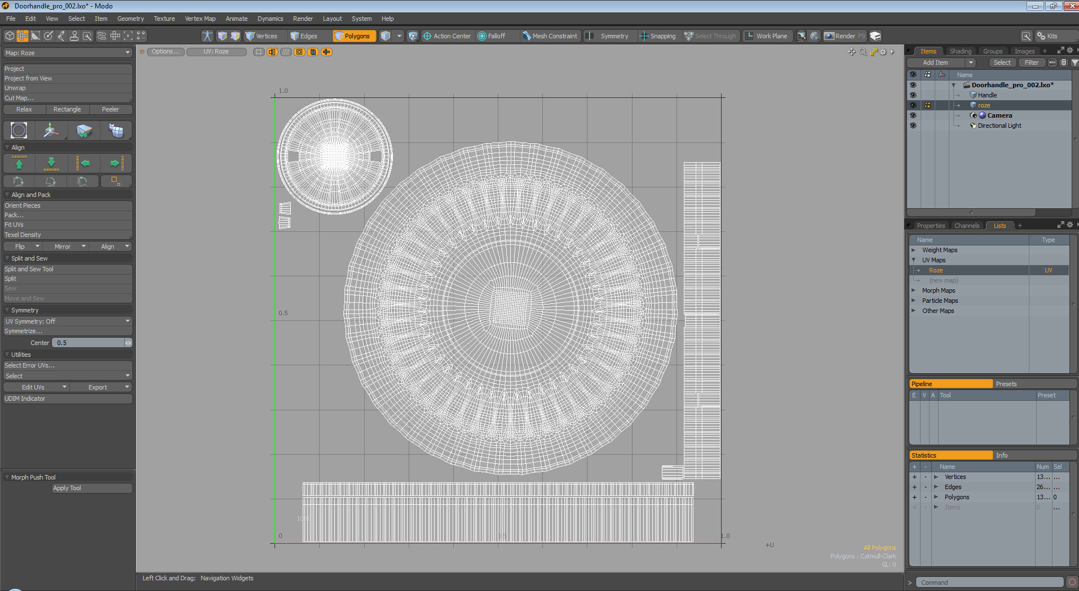
Task: Select the Roze UV map row
Action: (x=989, y=270)
